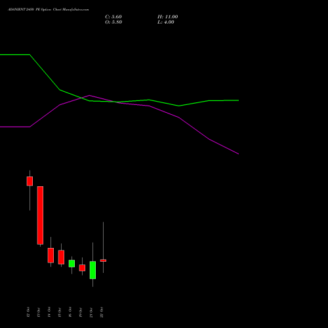The height and width of the screenshot is (328, 328).
Task: Select the high value H: 11.00
Action: [x=167, y=17]
